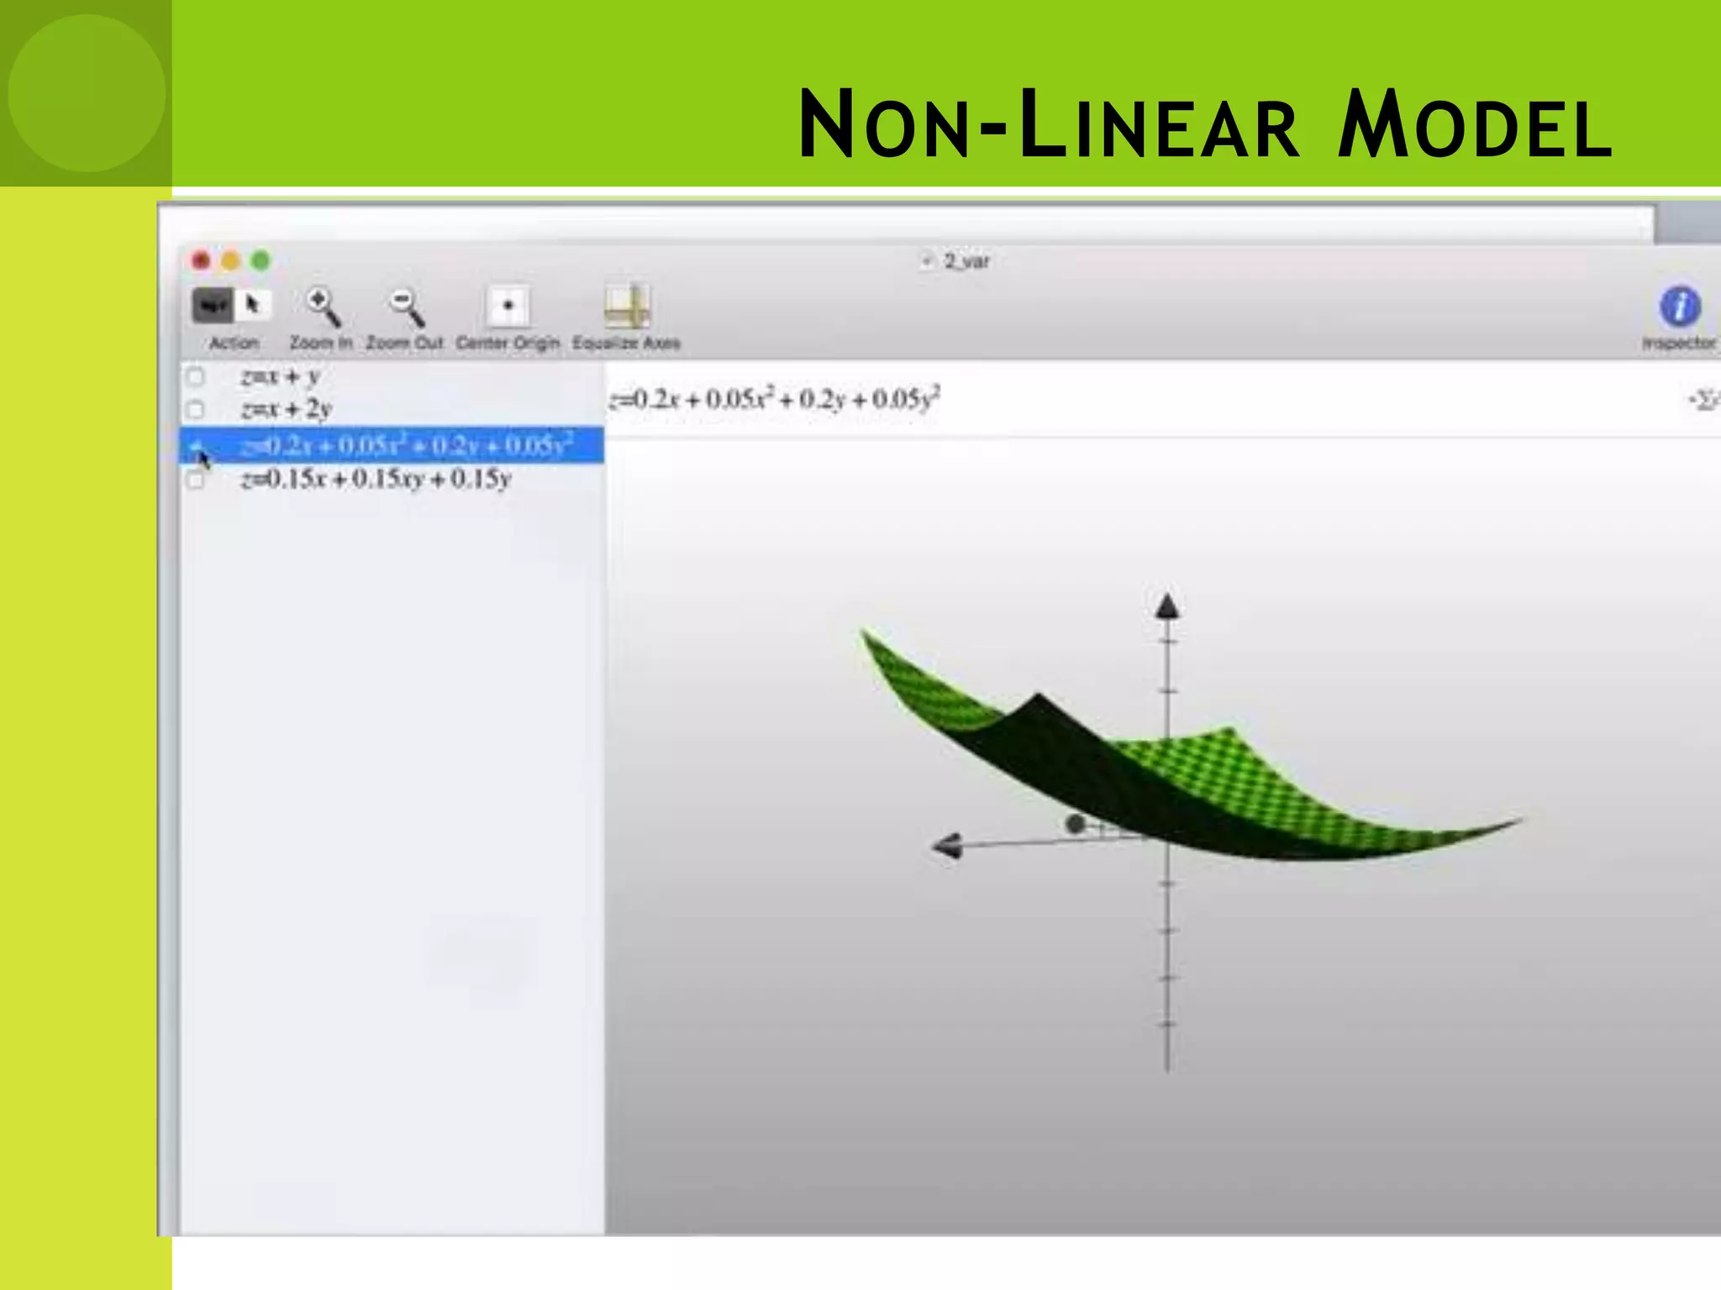
Task: Click the Center Origin icon
Action: click(508, 306)
